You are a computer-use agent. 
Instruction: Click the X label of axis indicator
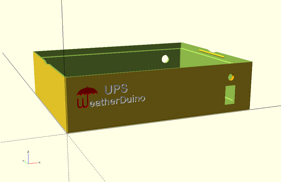39,162
